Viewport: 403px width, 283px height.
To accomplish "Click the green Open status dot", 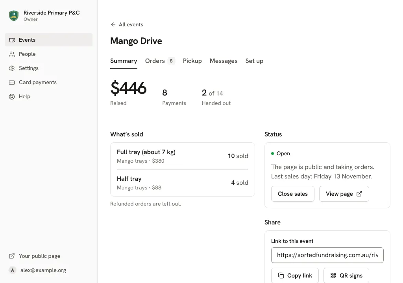I will click(x=272, y=154).
